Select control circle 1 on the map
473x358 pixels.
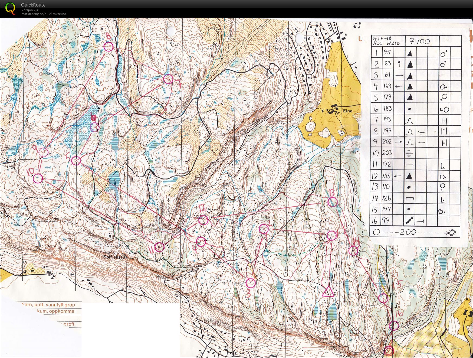click(x=331, y=236)
